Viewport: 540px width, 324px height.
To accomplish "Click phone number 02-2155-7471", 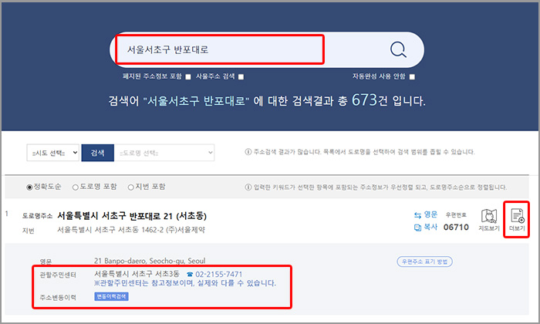I will (x=218, y=275).
